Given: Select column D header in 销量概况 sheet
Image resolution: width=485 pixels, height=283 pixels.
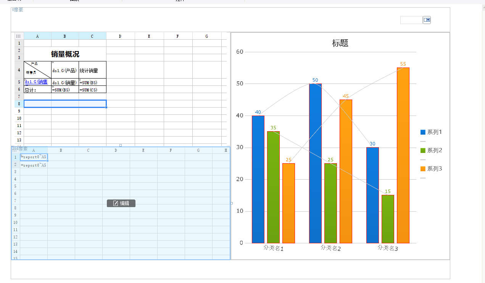Looking at the screenshot, I should point(121,36).
